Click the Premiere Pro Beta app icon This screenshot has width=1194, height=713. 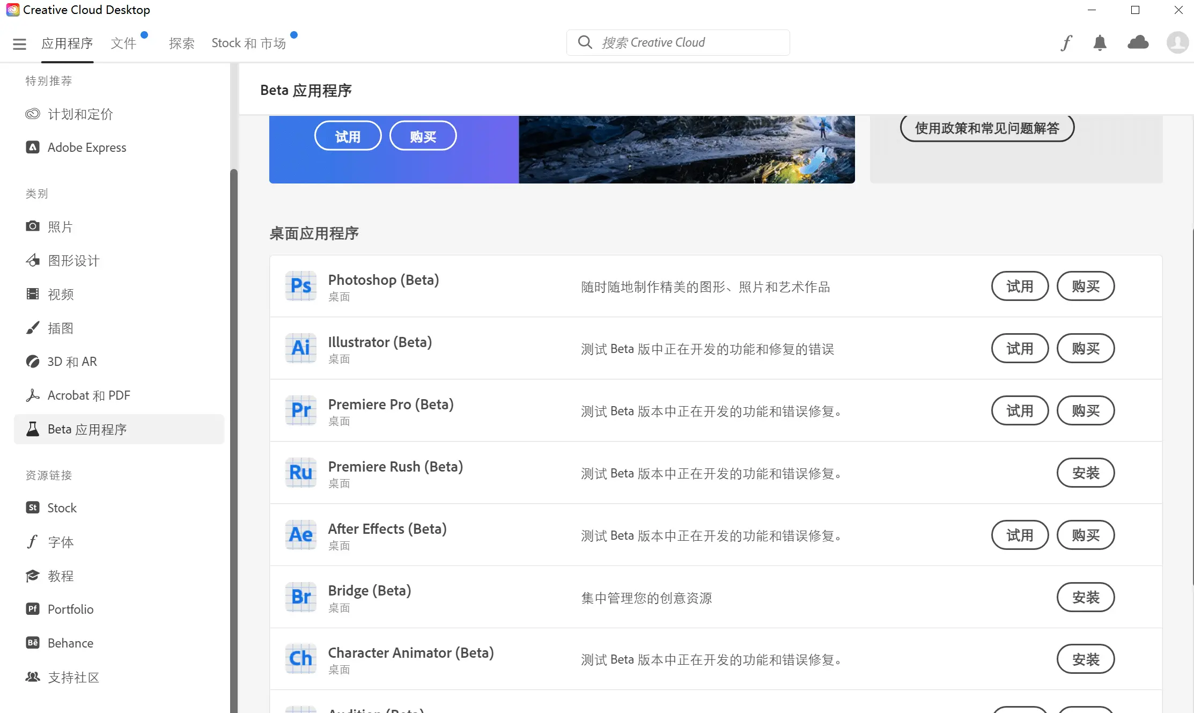tap(299, 410)
